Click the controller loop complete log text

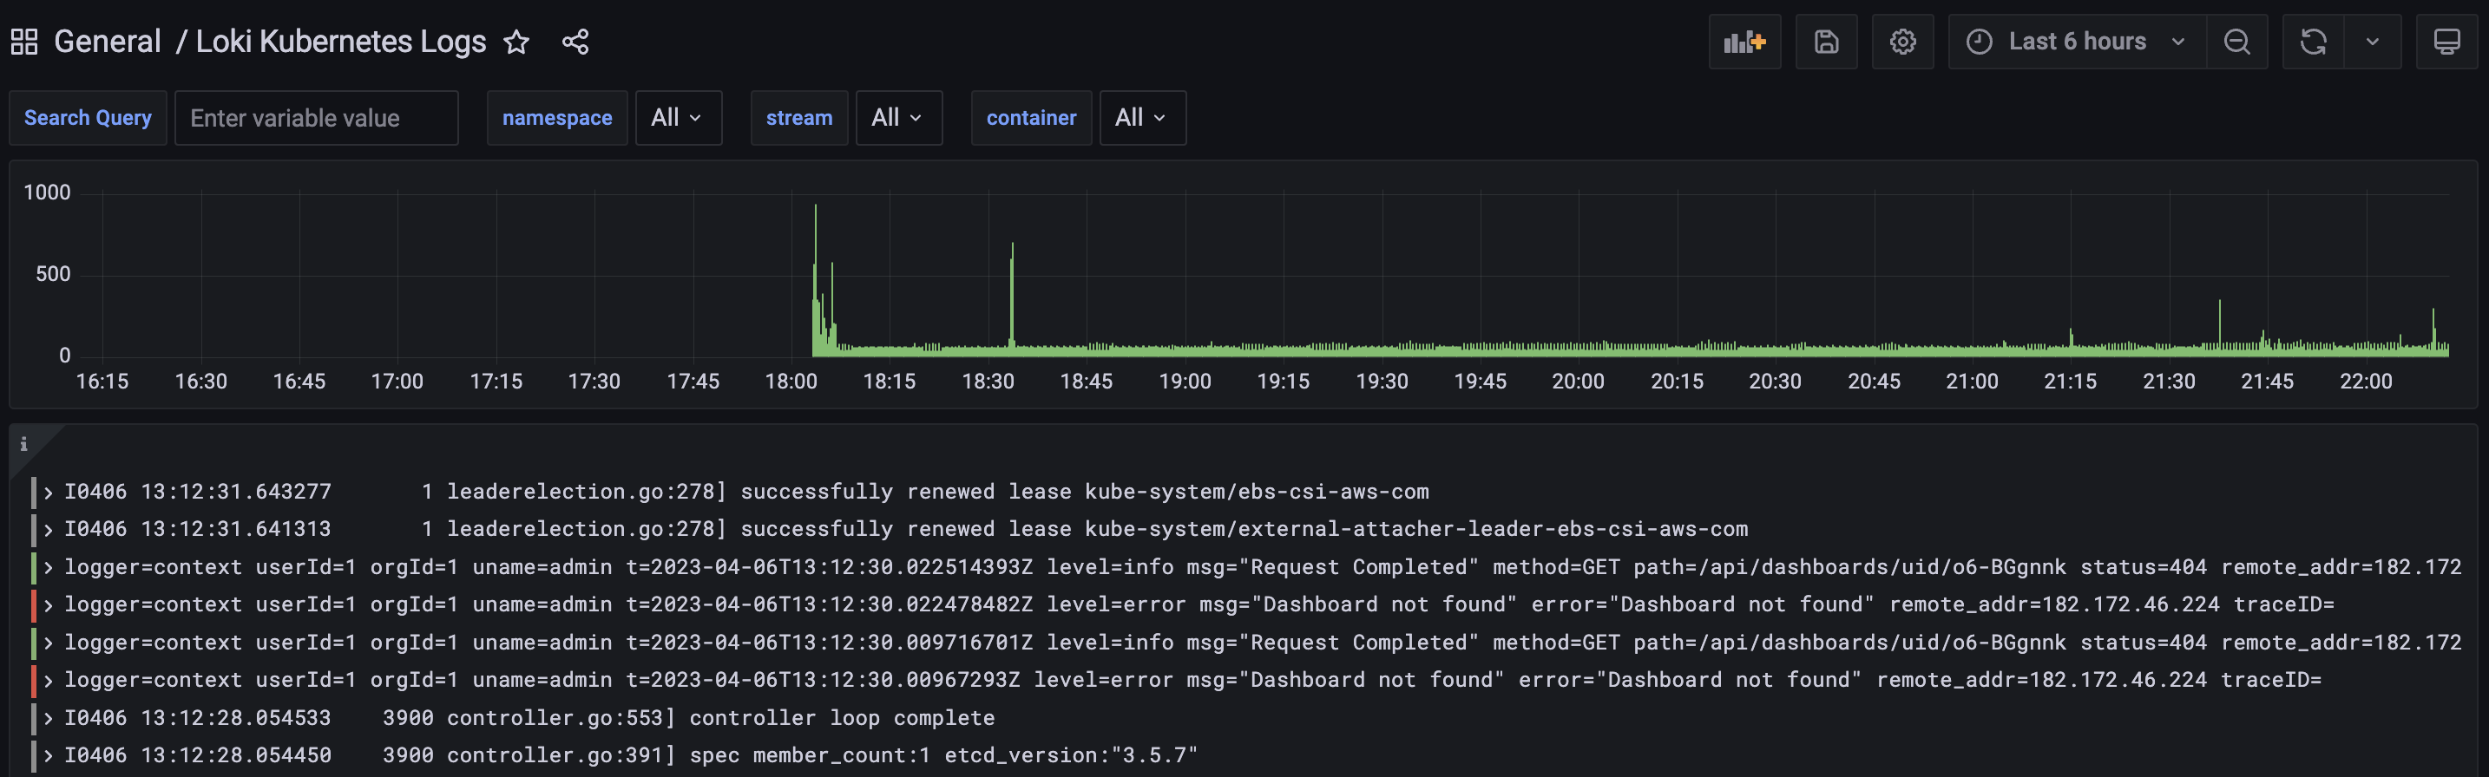[x=842, y=718]
